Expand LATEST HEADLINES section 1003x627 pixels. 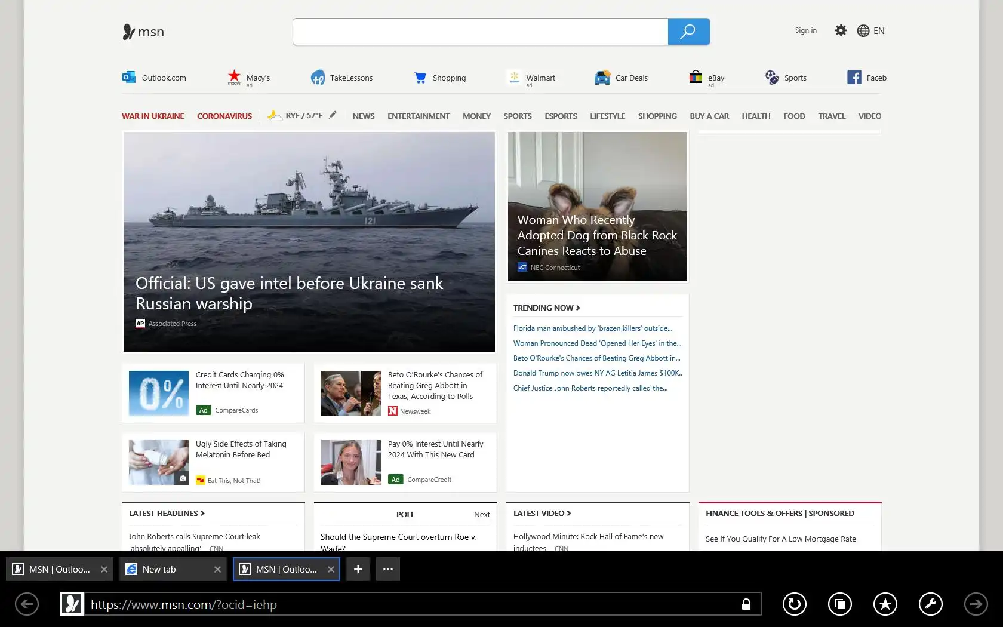[167, 513]
